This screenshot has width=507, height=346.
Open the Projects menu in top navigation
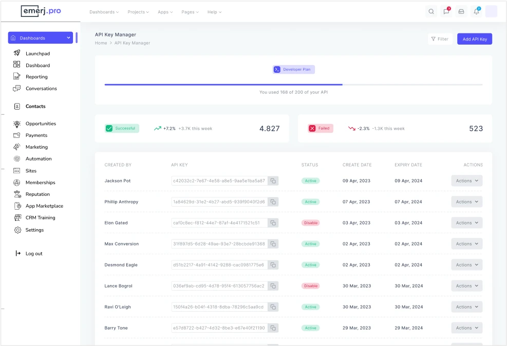click(x=138, y=12)
